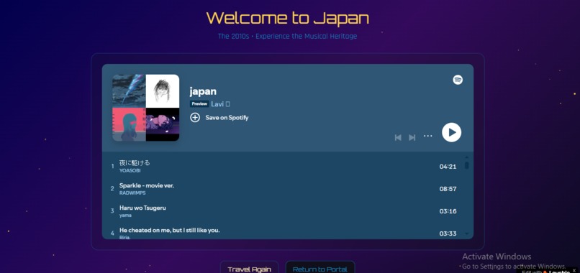Skip to previous track

pos(398,137)
